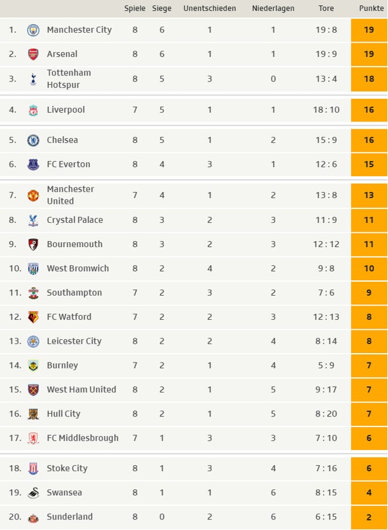The width and height of the screenshot is (388, 530).
Task: Open the FC Everton team link
Action: click(69, 164)
